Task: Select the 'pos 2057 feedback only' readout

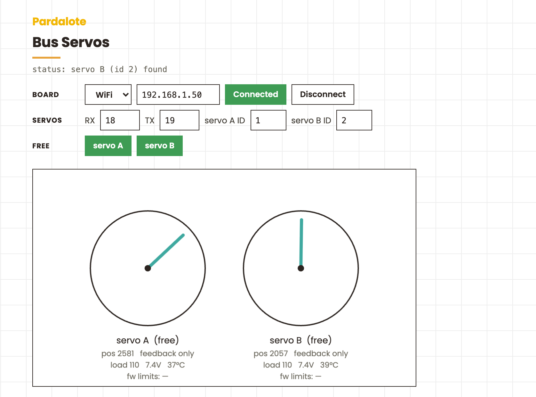Action: click(301, 353)
